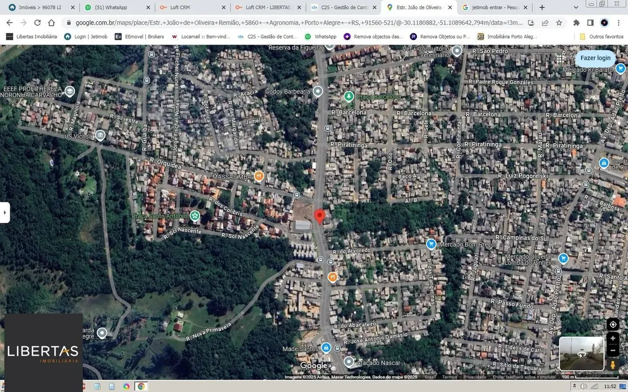Screen dimensions: 628x392
Task: Open the EEmovel | Brokers bookmark
Action: point(140,37)
